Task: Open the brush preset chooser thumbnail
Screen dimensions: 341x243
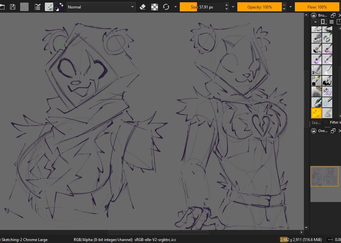Action: point(49,7)
